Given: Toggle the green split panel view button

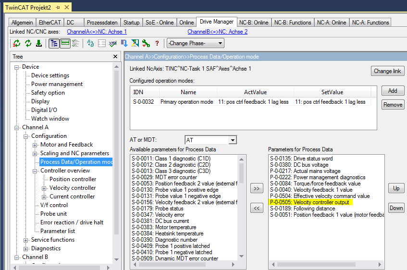Looking at the screenshot, I should point(65,43).
